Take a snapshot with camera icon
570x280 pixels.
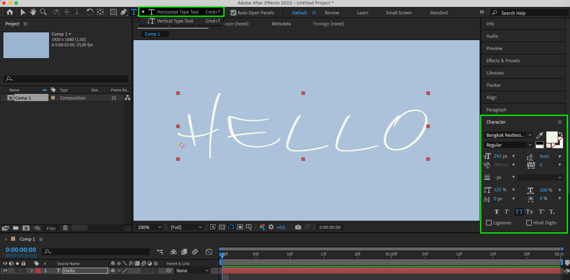pos(298,227)
